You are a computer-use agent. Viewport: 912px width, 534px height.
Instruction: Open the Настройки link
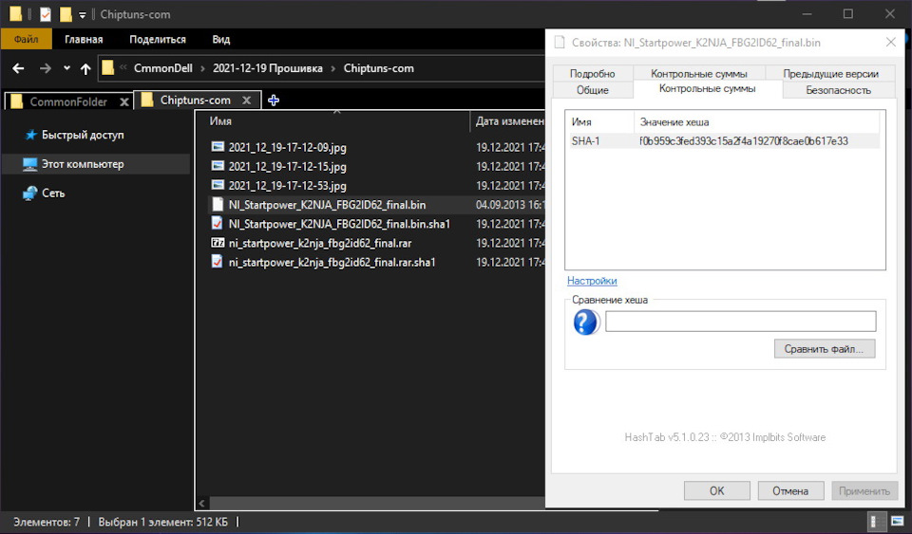pos(592,281)
